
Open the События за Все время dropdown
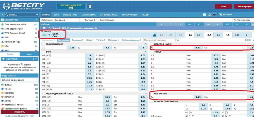coord(67,20)
